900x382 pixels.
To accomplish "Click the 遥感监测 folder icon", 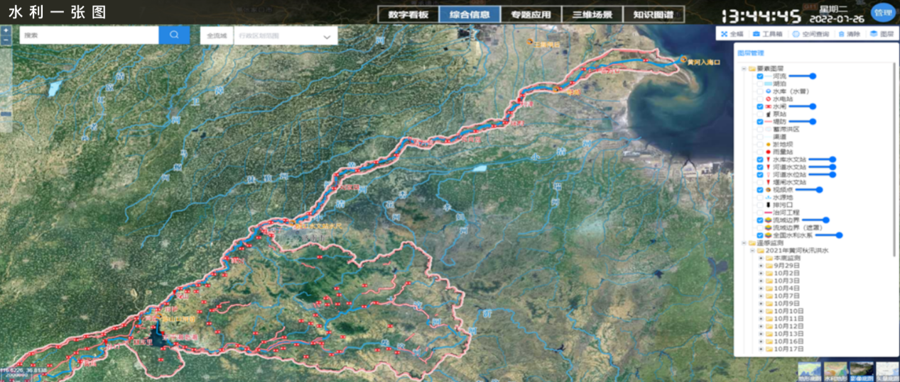I will (x=752, y=243).
